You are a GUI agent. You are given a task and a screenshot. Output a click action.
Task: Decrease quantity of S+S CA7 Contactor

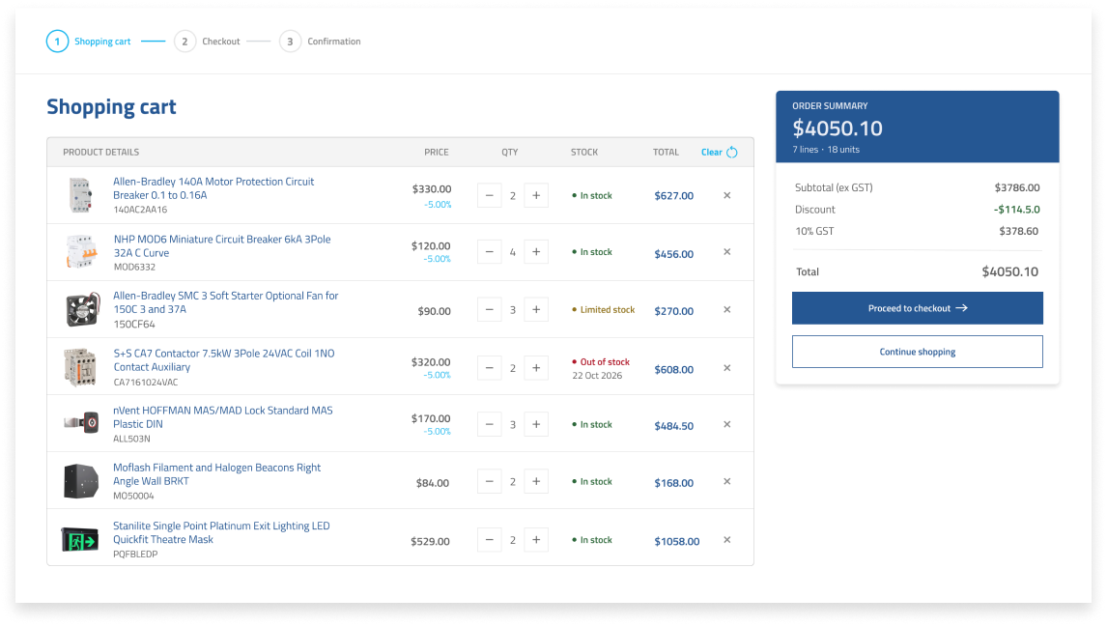pyautogui.click(x=489, y=368)
